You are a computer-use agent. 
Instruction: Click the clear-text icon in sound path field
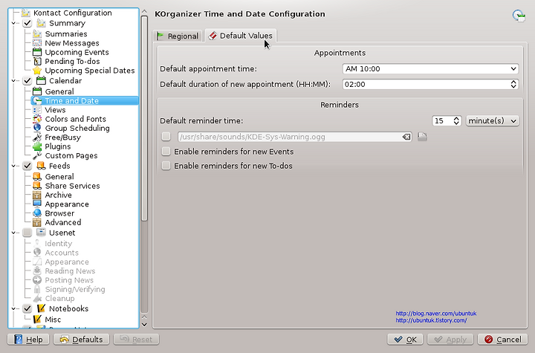tap(406, 137)
